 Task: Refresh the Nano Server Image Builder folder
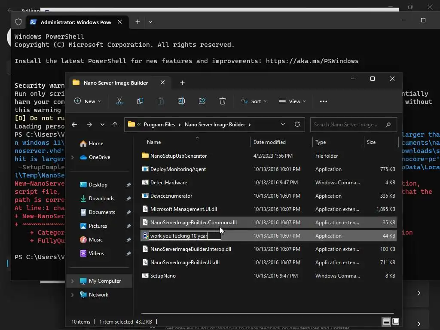(297, 124)
